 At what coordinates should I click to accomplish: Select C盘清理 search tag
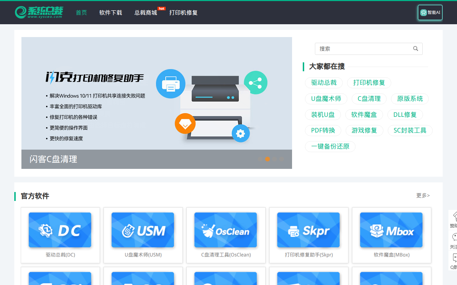[369, 99]
